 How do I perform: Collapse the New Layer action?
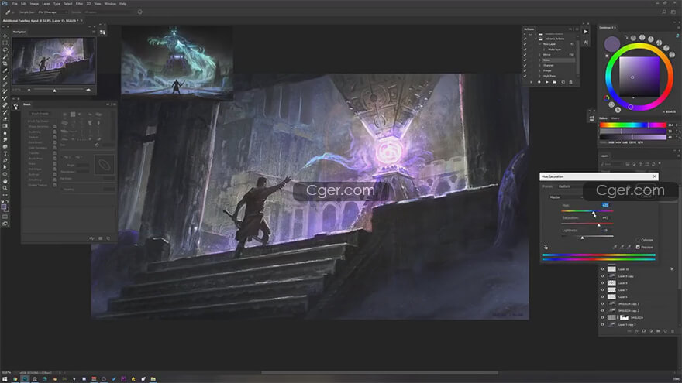click(539, 44)
